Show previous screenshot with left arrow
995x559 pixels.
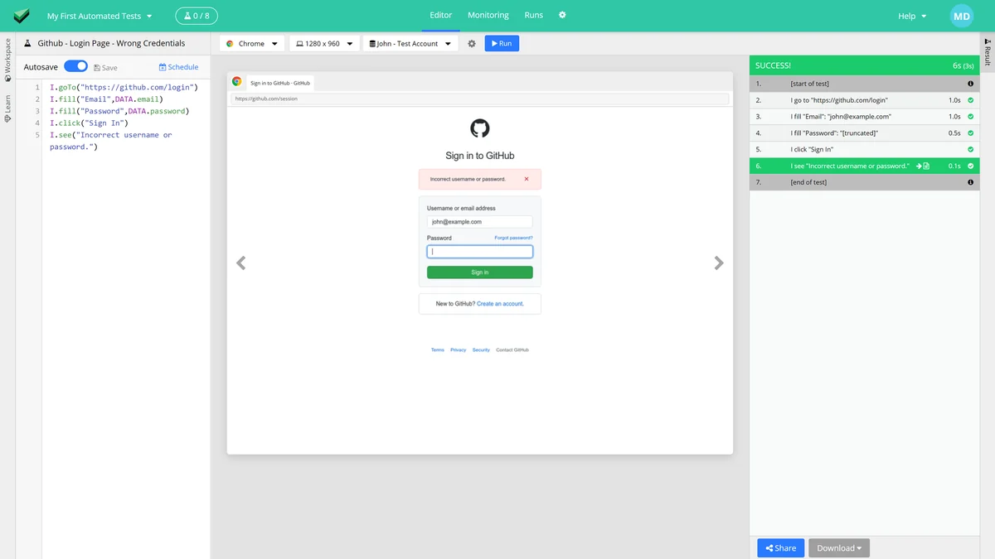(x=241, y=263)
